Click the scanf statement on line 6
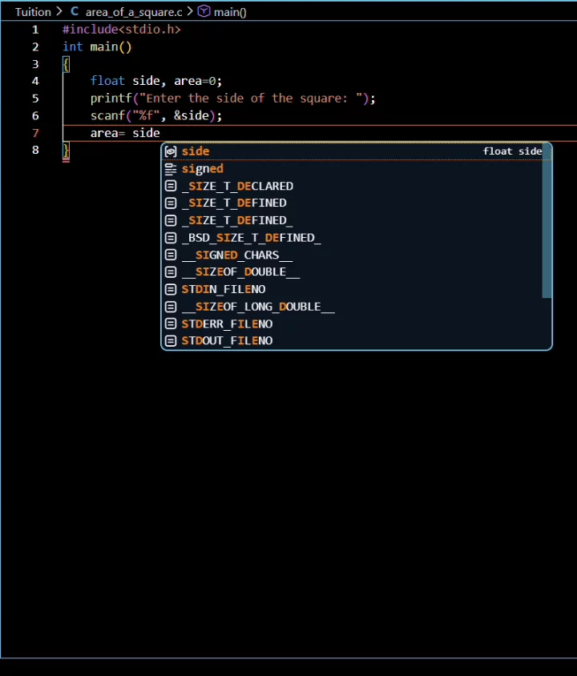The height and width of the screenshot is (676, 577). point(156,115)
